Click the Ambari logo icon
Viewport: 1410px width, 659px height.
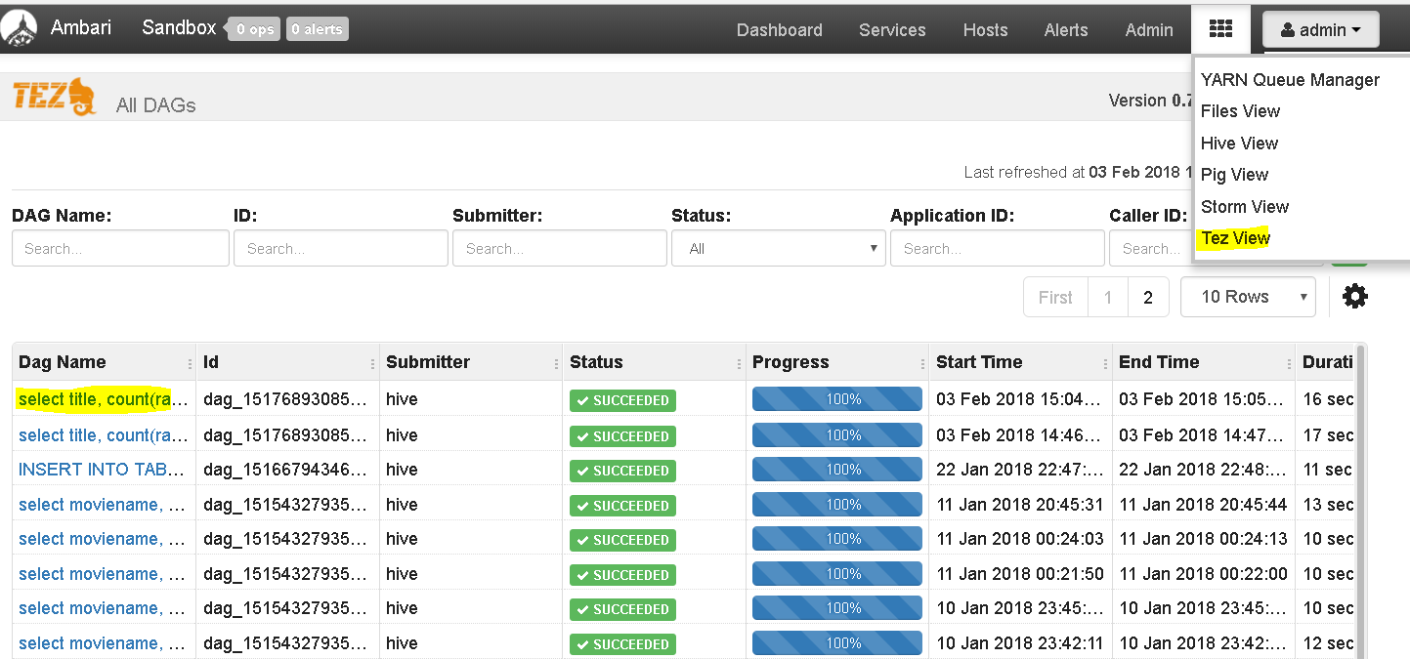coord(20,28)
